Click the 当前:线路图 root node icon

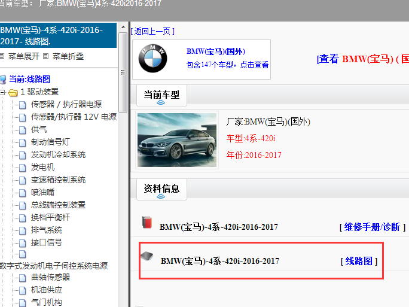(x=3, y=80)
